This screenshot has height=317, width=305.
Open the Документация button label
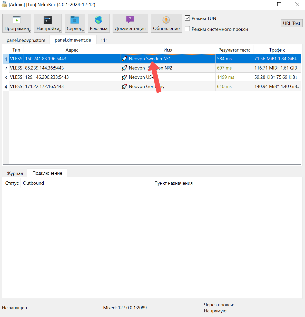coord(130,28)
